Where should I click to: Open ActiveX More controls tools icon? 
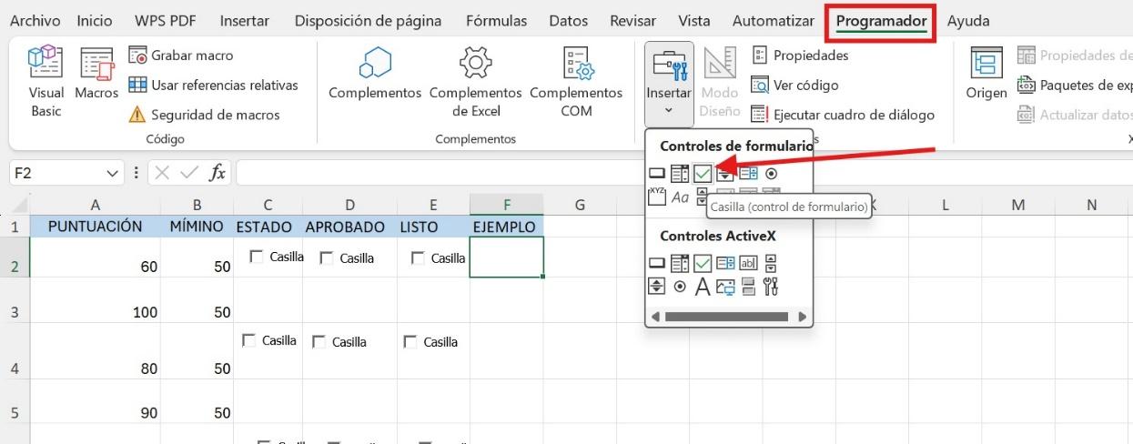(772, 287)
